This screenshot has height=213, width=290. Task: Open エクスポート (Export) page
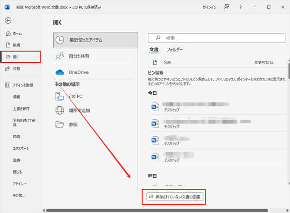(x=21, y=148)
